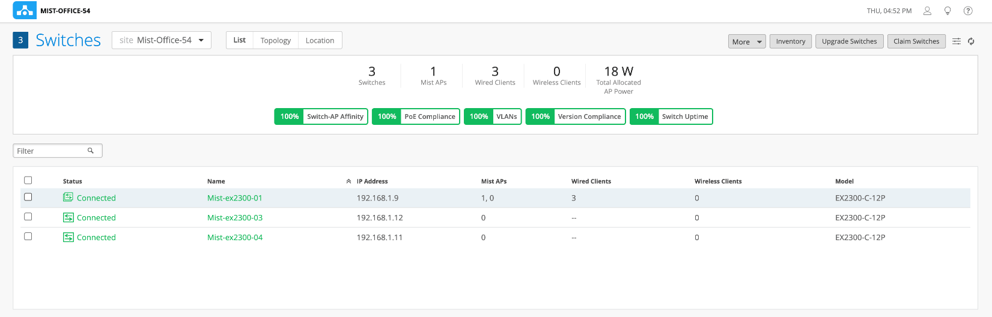This screenshot has height=317, width=992.
Task: Sort by the Wireless Clients column header
Action: [x=718, y=181]
